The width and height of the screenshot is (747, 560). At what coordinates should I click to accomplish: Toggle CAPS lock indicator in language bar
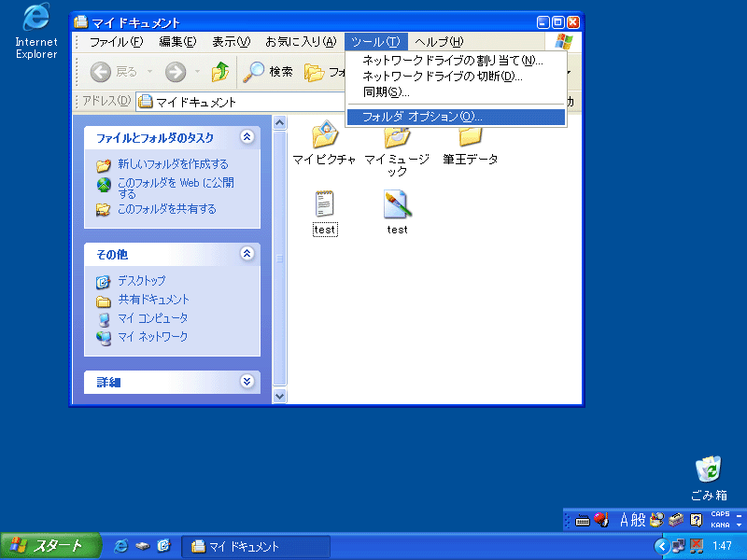[x=720, y=514]
